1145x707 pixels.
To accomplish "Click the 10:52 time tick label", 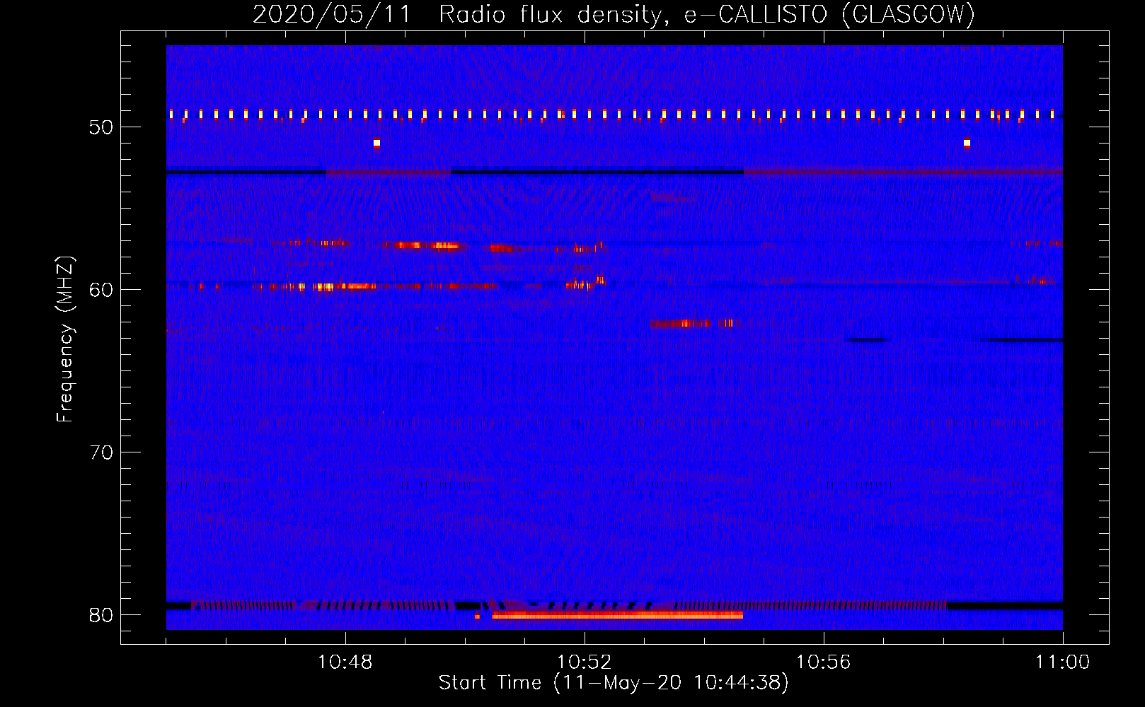I will point(585,662).
